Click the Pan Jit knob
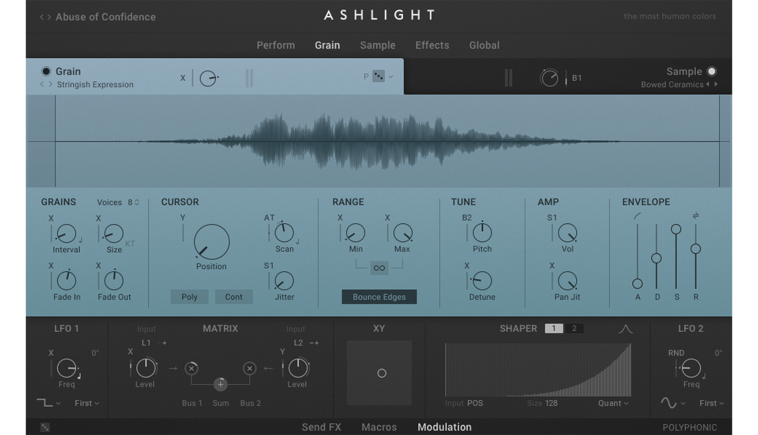 pyautogui.click(x=567, y=281)
